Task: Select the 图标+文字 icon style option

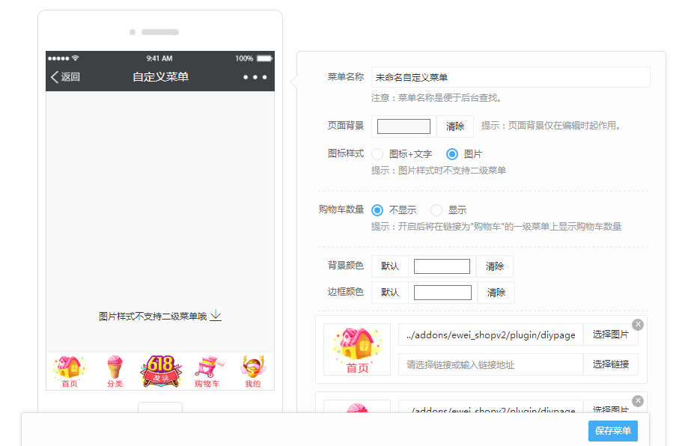Action: [377, 154]
